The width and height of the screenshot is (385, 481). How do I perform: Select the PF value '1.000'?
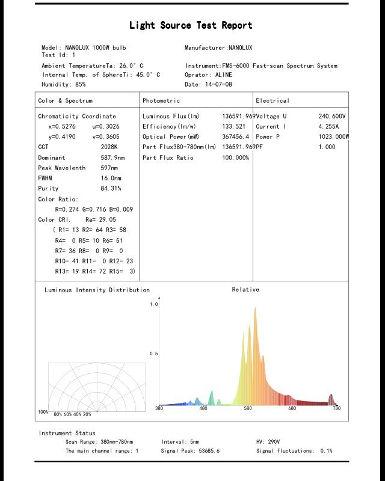[327, 147]
